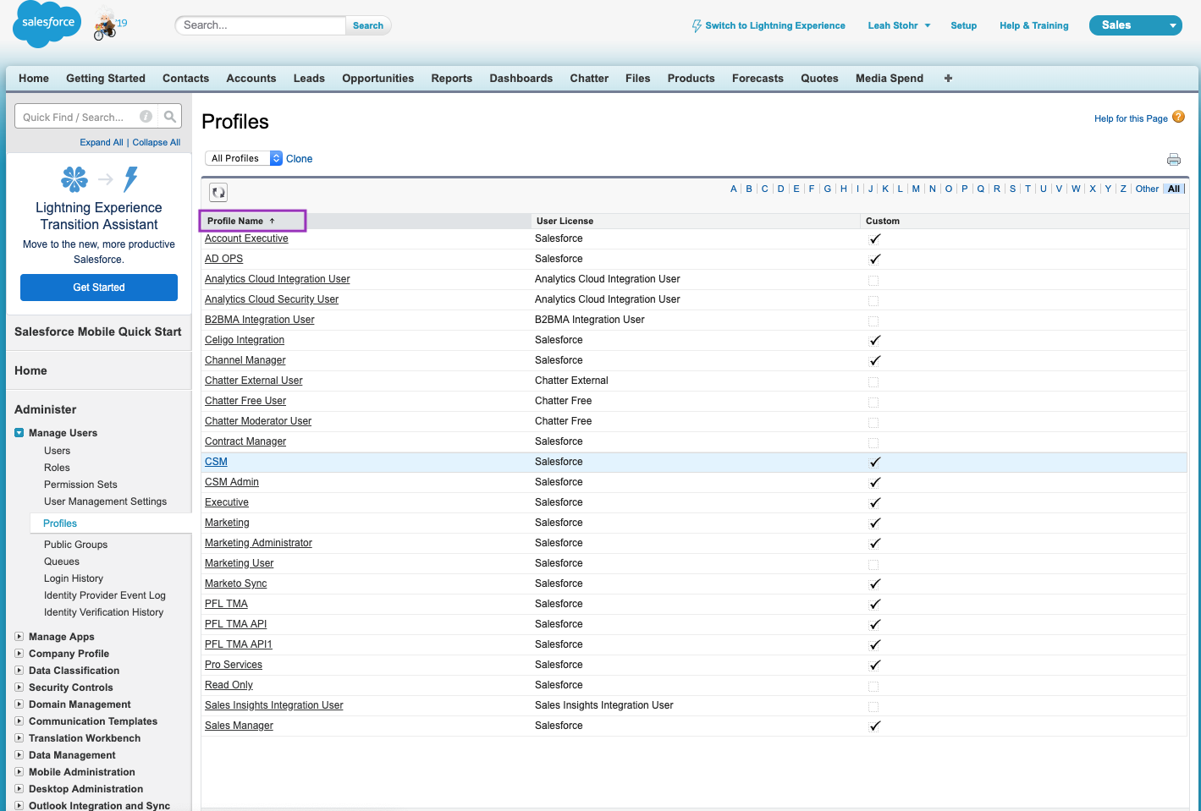Go to the Chatter tab

pos(589,78)
